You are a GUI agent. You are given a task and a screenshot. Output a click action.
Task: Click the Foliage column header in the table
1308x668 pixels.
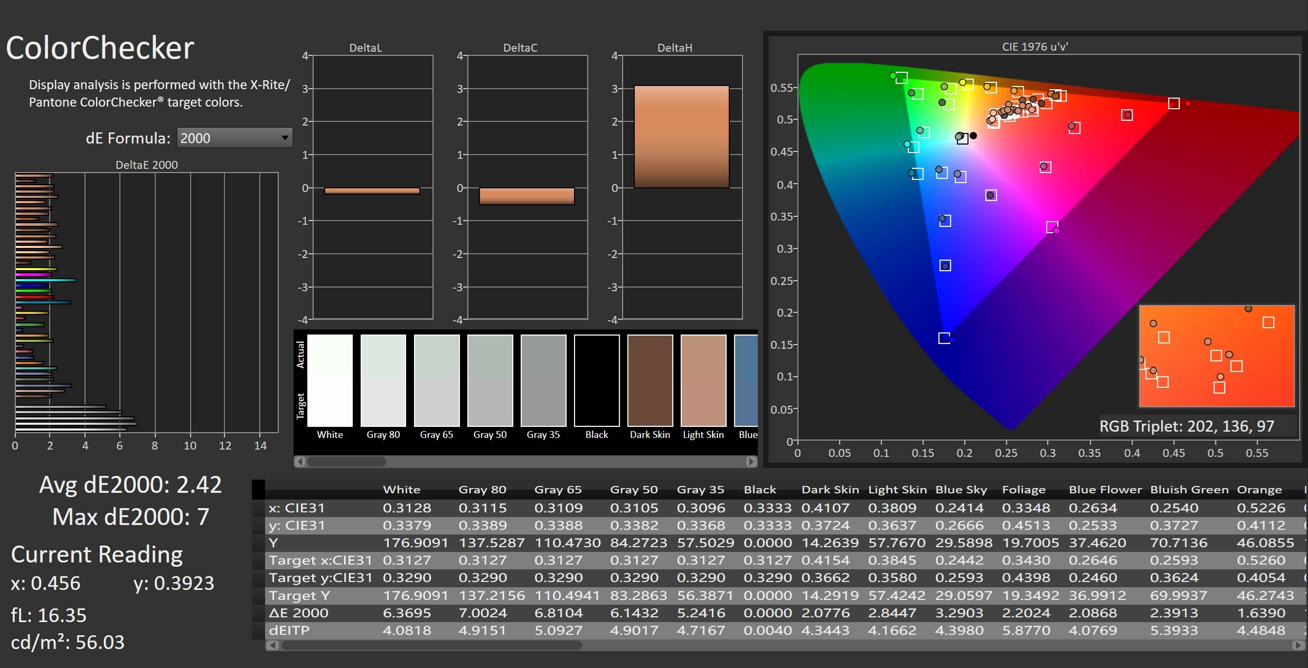click(x=1023, y=490)
